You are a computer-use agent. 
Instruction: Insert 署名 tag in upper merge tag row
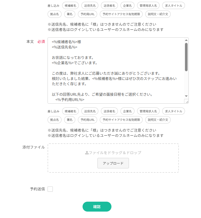pos(70,14)
